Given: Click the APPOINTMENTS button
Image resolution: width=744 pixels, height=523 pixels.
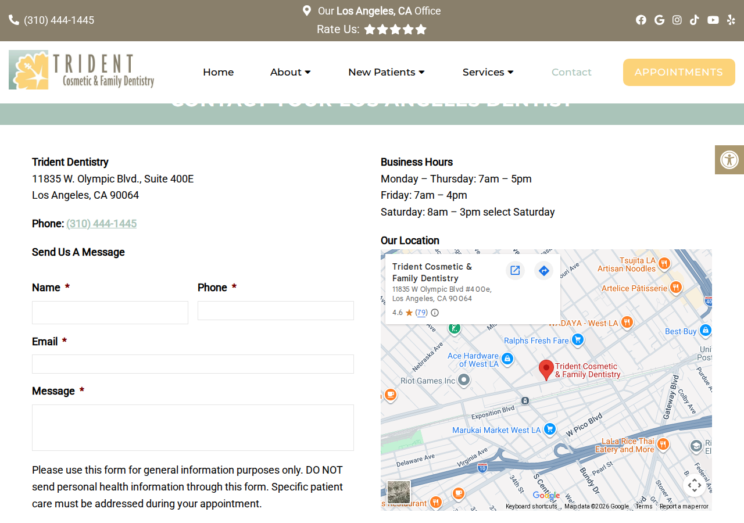Looking at the screenshot, I should pyautogui.click(x=679, y=72).
